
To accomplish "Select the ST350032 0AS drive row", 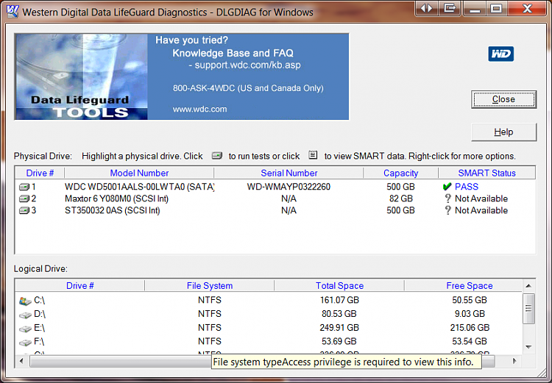I will (275, 210).
